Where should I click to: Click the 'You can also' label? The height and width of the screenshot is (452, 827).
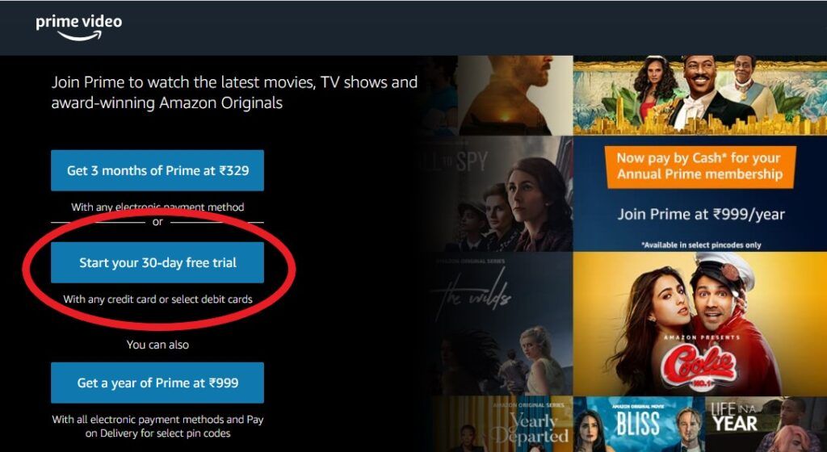click(157, 345)
